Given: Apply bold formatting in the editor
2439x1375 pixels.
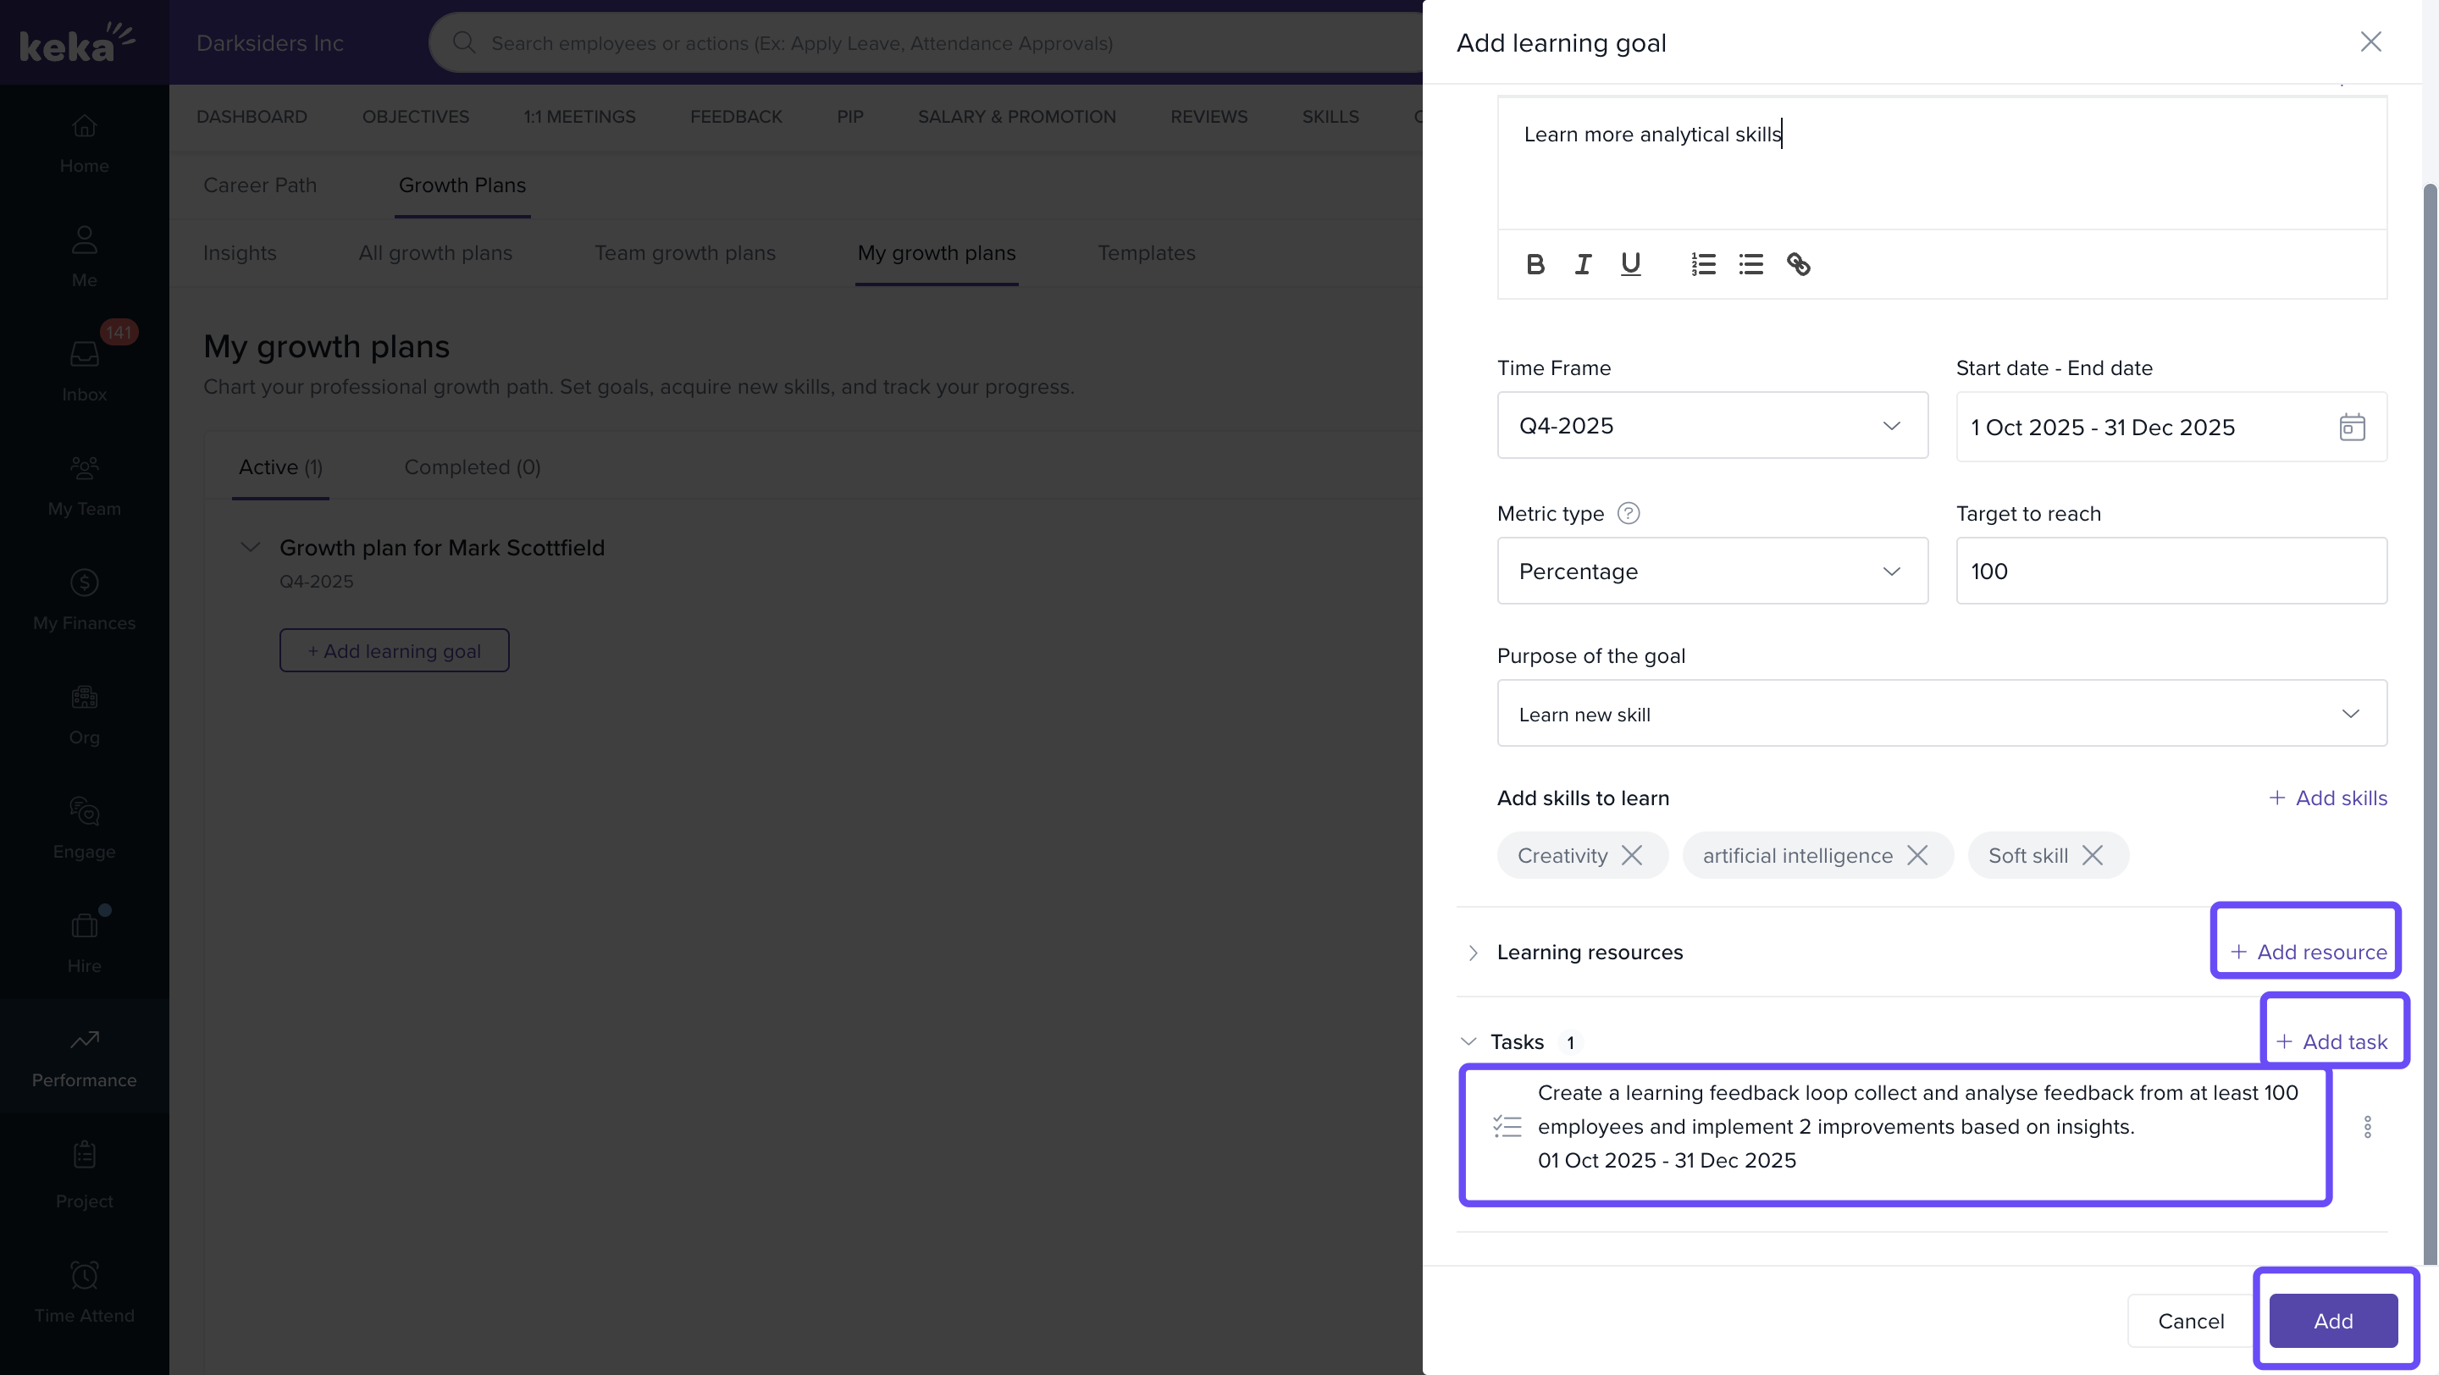Looking at the screenshot, I should (x=1535, y=264).
